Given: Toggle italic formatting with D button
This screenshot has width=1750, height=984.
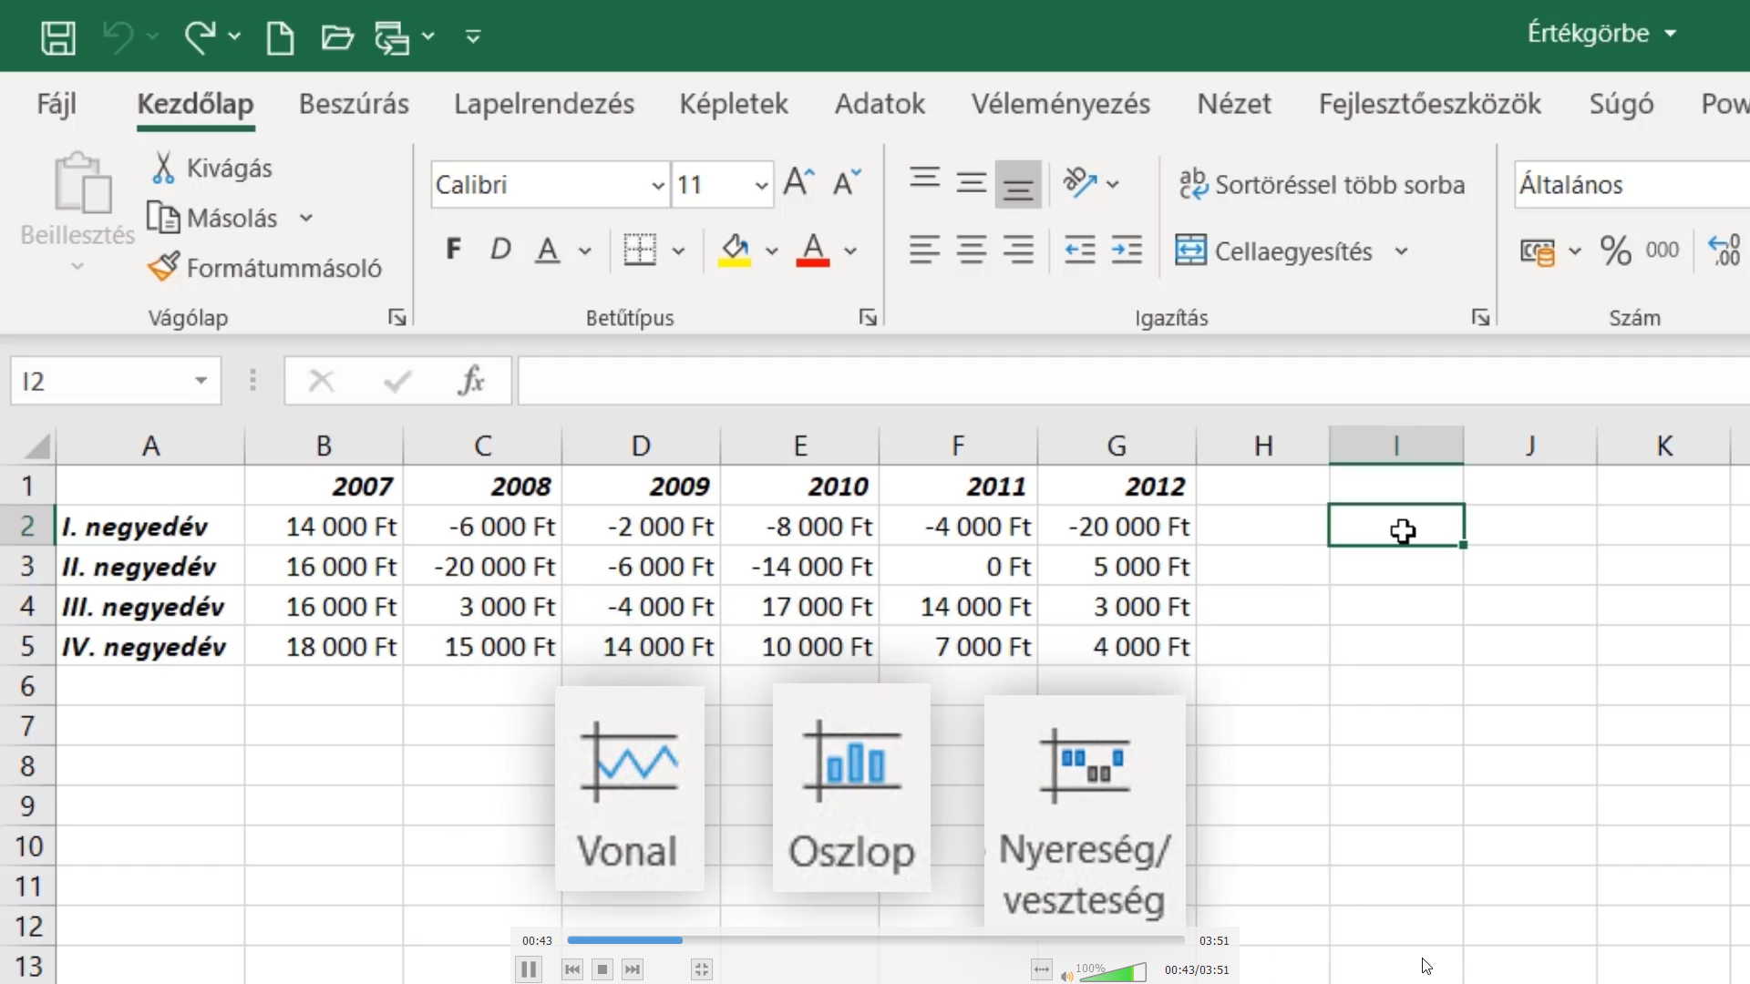Looking at the screenshot, I should click(x=500, y=249).
